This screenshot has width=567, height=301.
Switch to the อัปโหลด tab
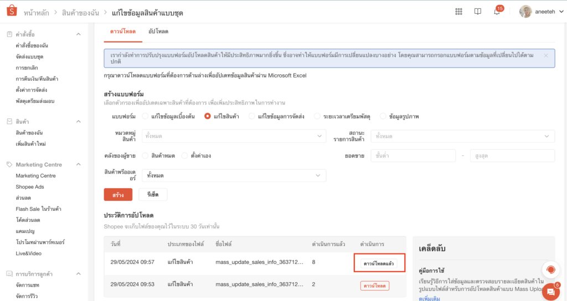(x=158, y=32)
